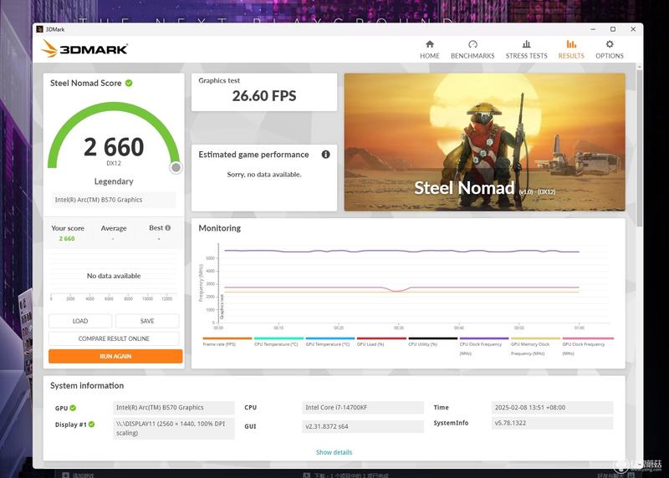
Task: Click the options gear icon
Action: click(x=610, y=44)
